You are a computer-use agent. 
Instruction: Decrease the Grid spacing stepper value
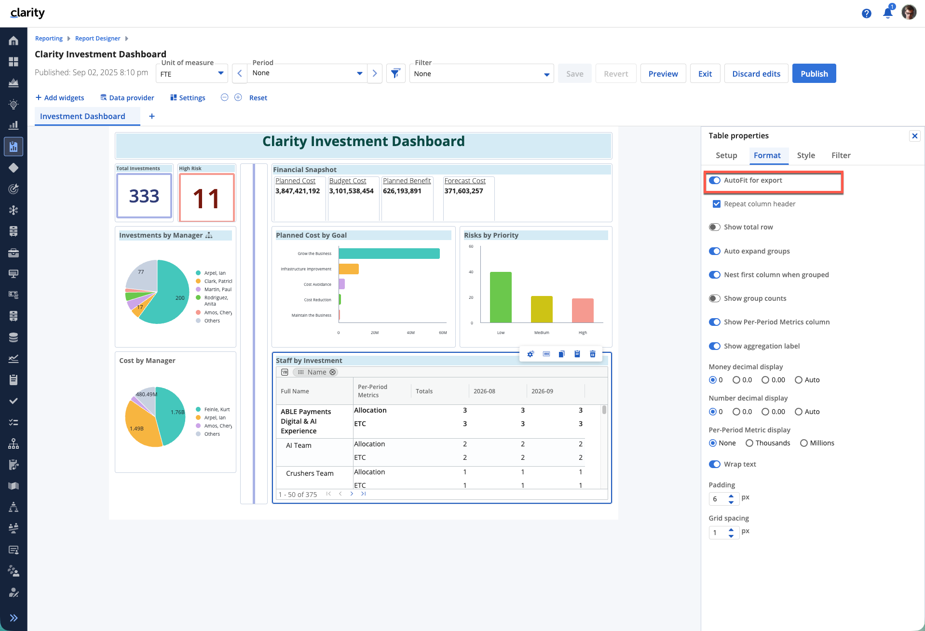click(731, 536)
